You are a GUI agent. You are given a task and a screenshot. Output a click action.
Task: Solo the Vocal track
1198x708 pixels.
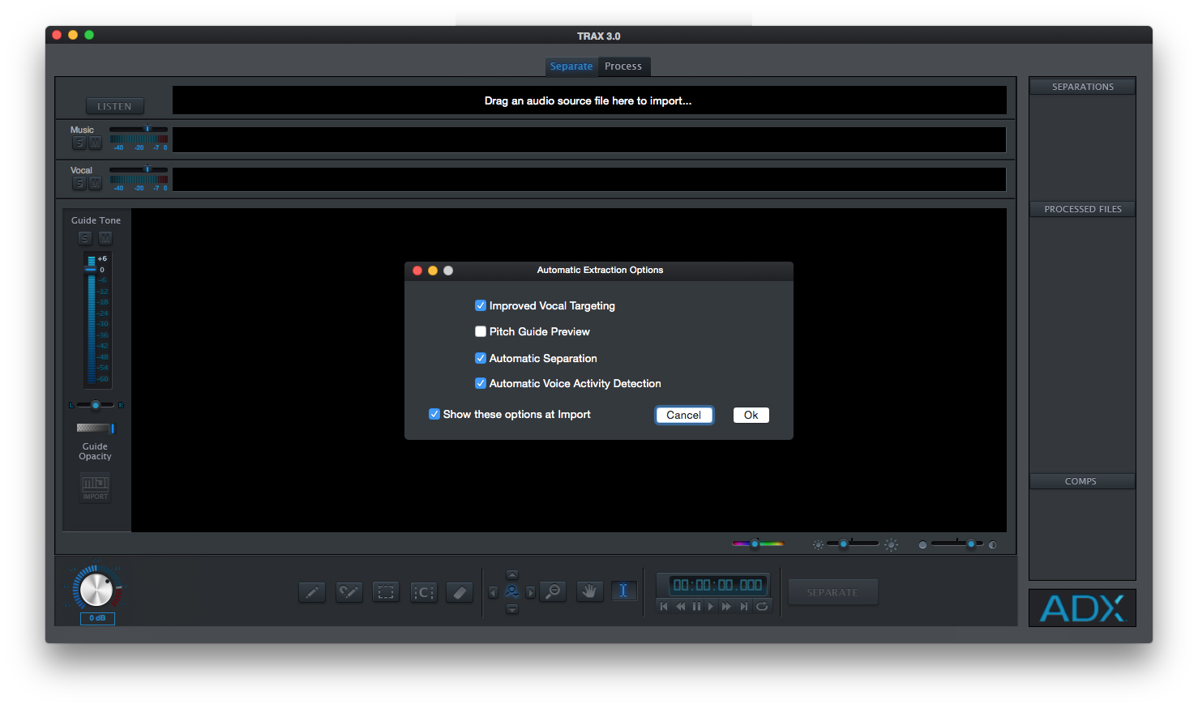pyautogui.click(x=79, y=183)
